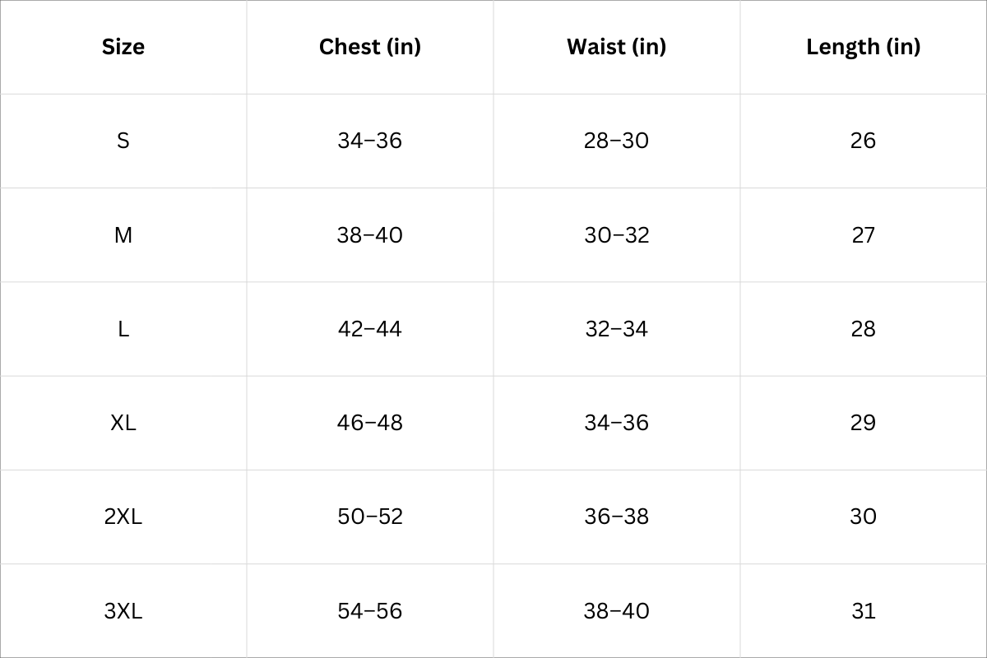The width and height of the screenshot is (987, 658).
Task: Select length value 31 for 3XL
Action: point(863,611)
